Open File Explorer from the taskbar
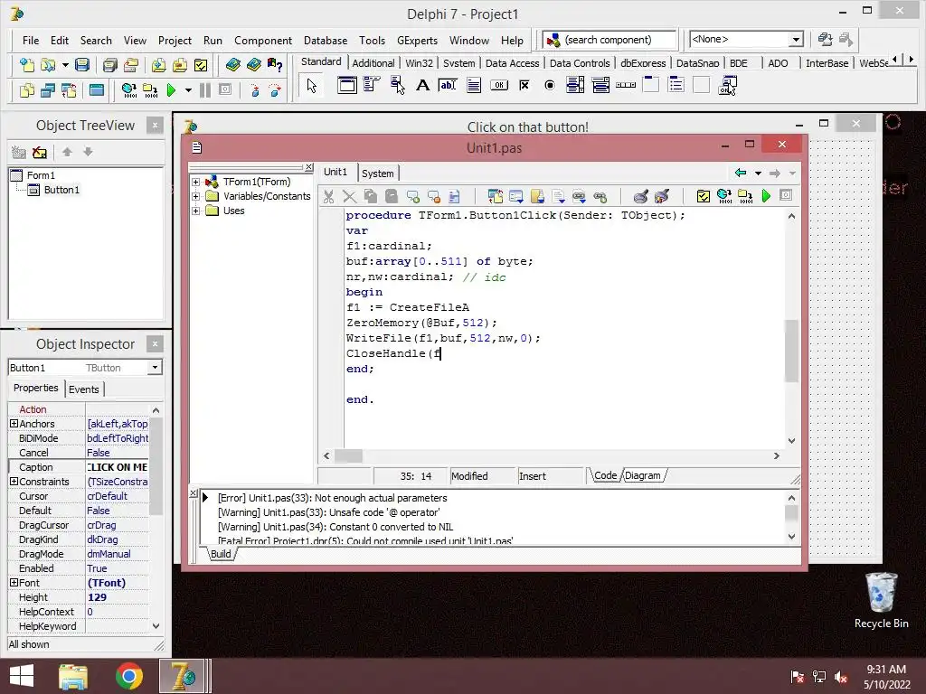This screenshot has height=694, width=926. point(72,676)
